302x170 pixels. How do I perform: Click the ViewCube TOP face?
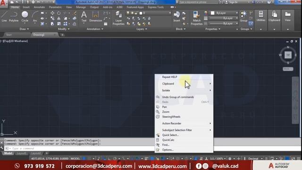coord(288,55)
